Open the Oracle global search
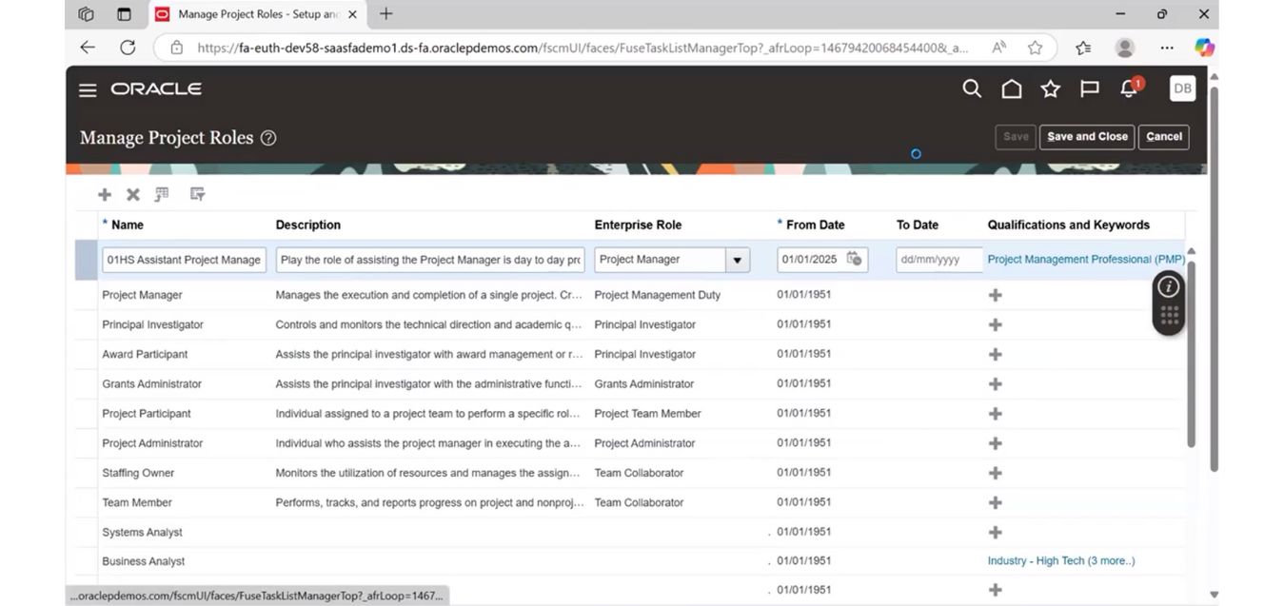This screenshot has width=1284, height=606. 972,88
